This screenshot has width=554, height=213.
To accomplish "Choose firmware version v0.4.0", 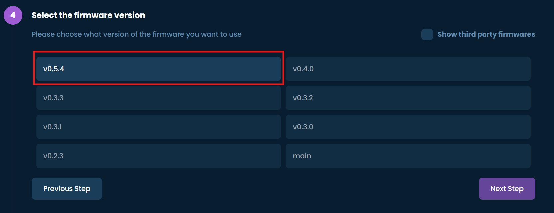I will (408, 69).
